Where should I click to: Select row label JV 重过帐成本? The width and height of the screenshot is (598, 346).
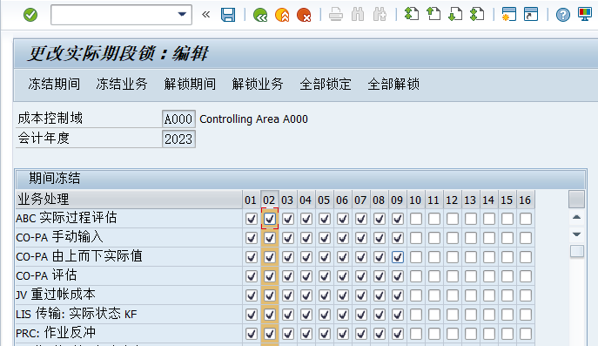click(56, 295)
